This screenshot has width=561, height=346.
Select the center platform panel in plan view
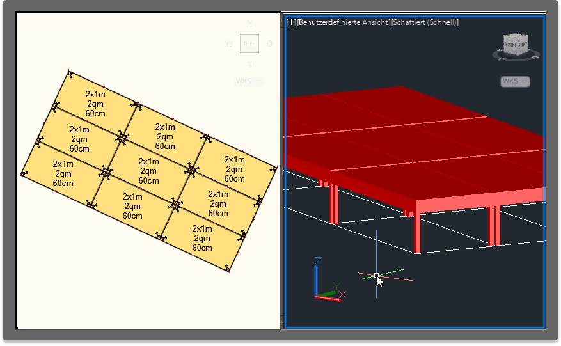[148, 171]
